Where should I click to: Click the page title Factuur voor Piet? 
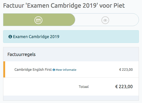pos(64,6)
